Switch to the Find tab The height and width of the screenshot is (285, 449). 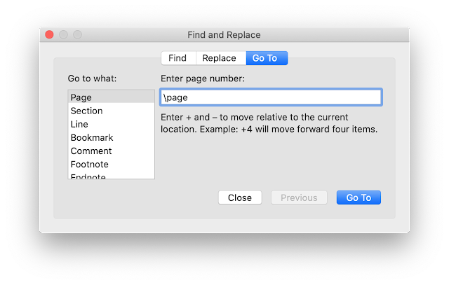pyautogui.click(x=177, y=58)
